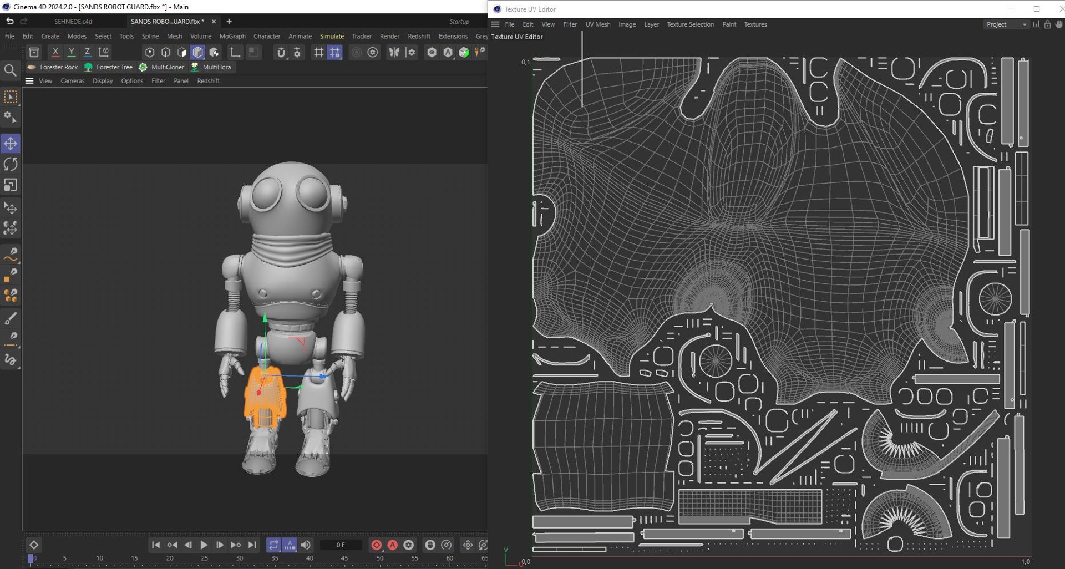Screen dimensions: 1065x569
Task: Select the Spline pen tool
Action: pos(11,255)
